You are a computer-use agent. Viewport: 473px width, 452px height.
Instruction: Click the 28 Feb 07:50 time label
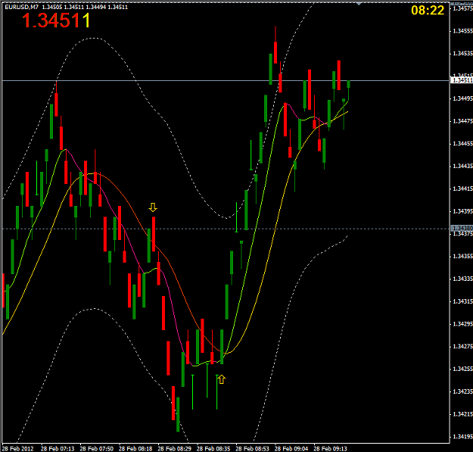click(97, 448)
